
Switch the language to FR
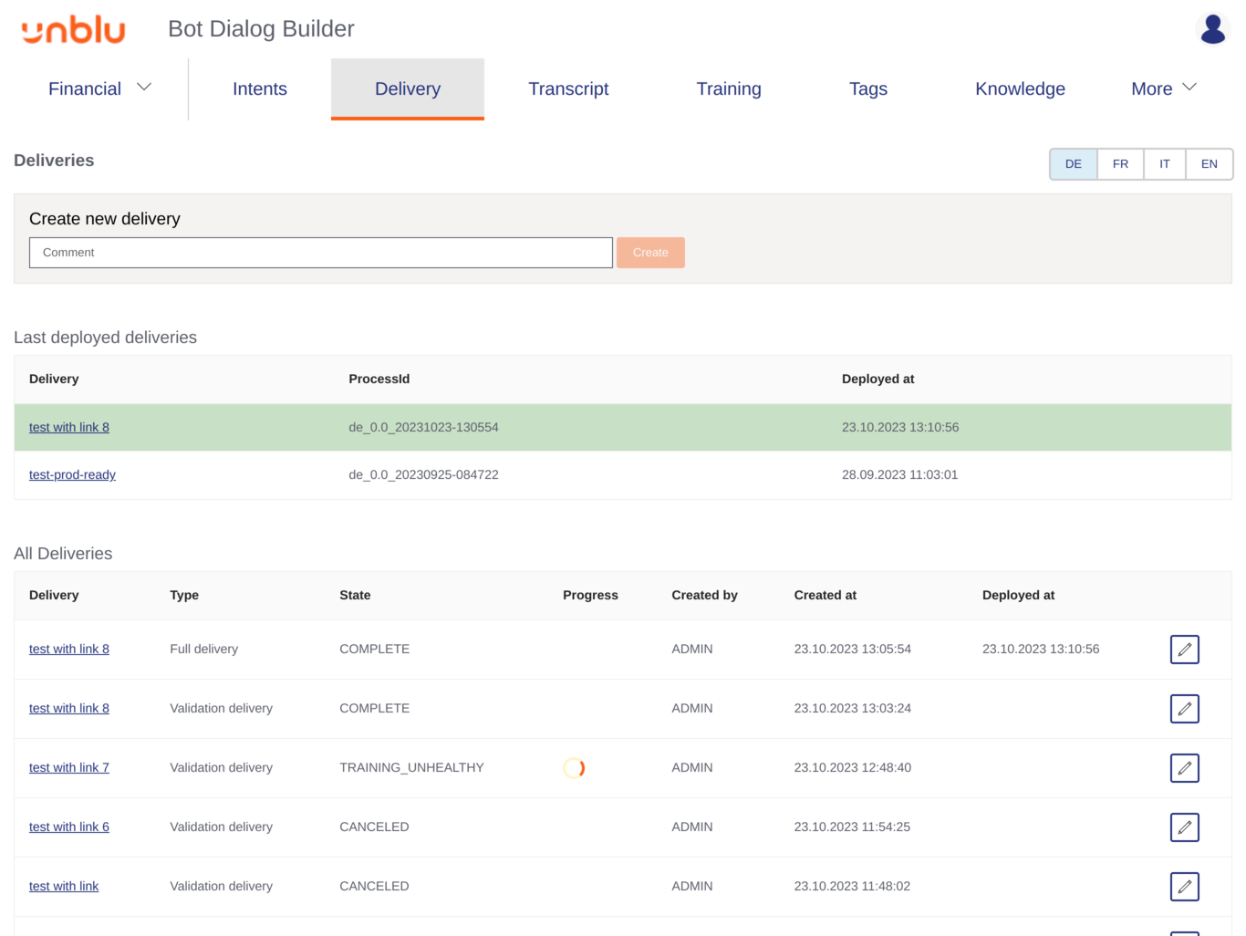click(1119, 163)
